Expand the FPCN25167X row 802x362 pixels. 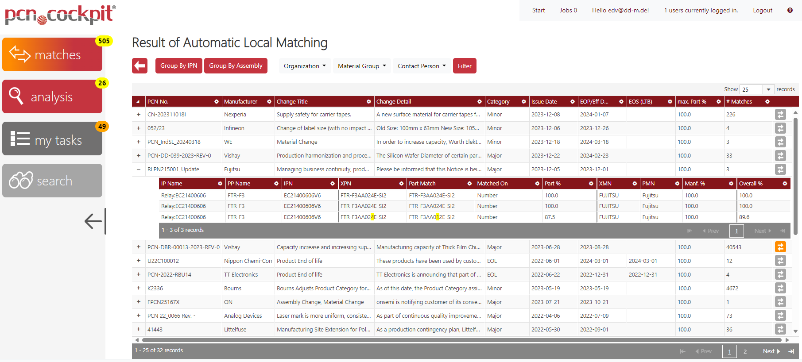(x=139, y=302)
